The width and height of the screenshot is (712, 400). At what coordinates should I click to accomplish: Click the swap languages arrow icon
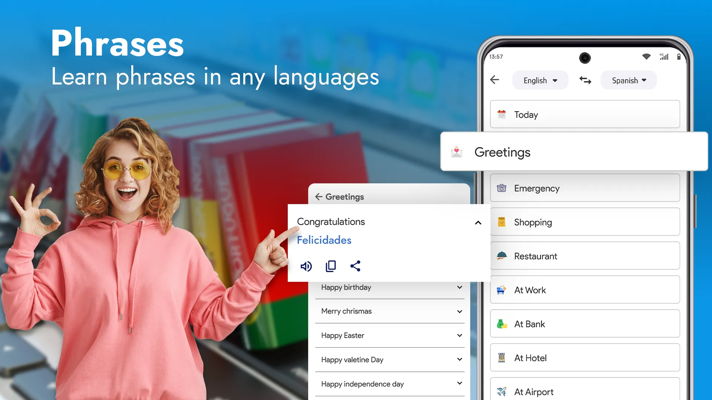585,79
